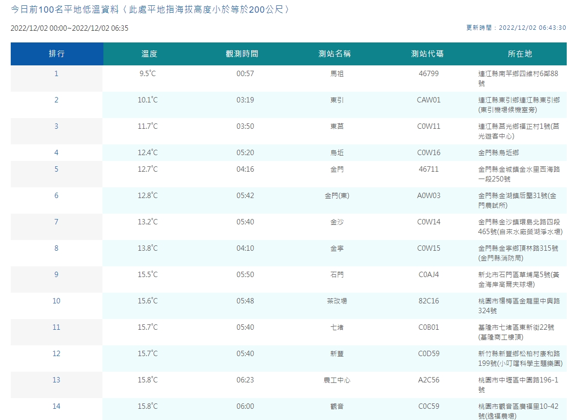Click the 更新時間 2022/12/02 06:43:30 text
The image size is (576, 420).
[x=516, y=27]
